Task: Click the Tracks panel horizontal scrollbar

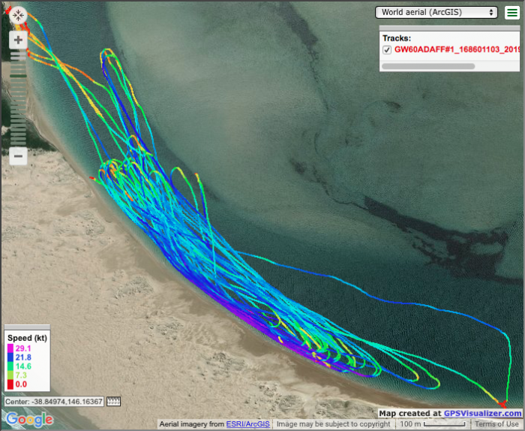Action: [428, 66]
